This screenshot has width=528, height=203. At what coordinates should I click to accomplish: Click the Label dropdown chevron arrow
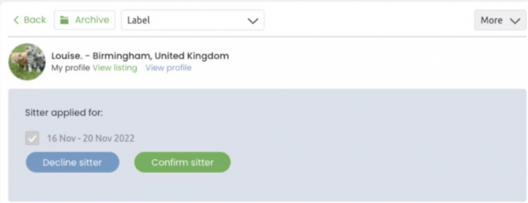click(253, 21)
